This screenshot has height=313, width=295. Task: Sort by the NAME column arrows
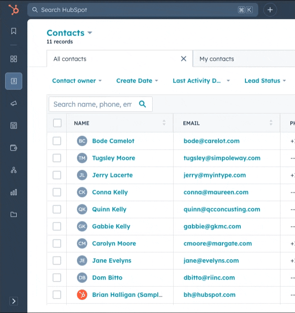click(x=164, y=123)
